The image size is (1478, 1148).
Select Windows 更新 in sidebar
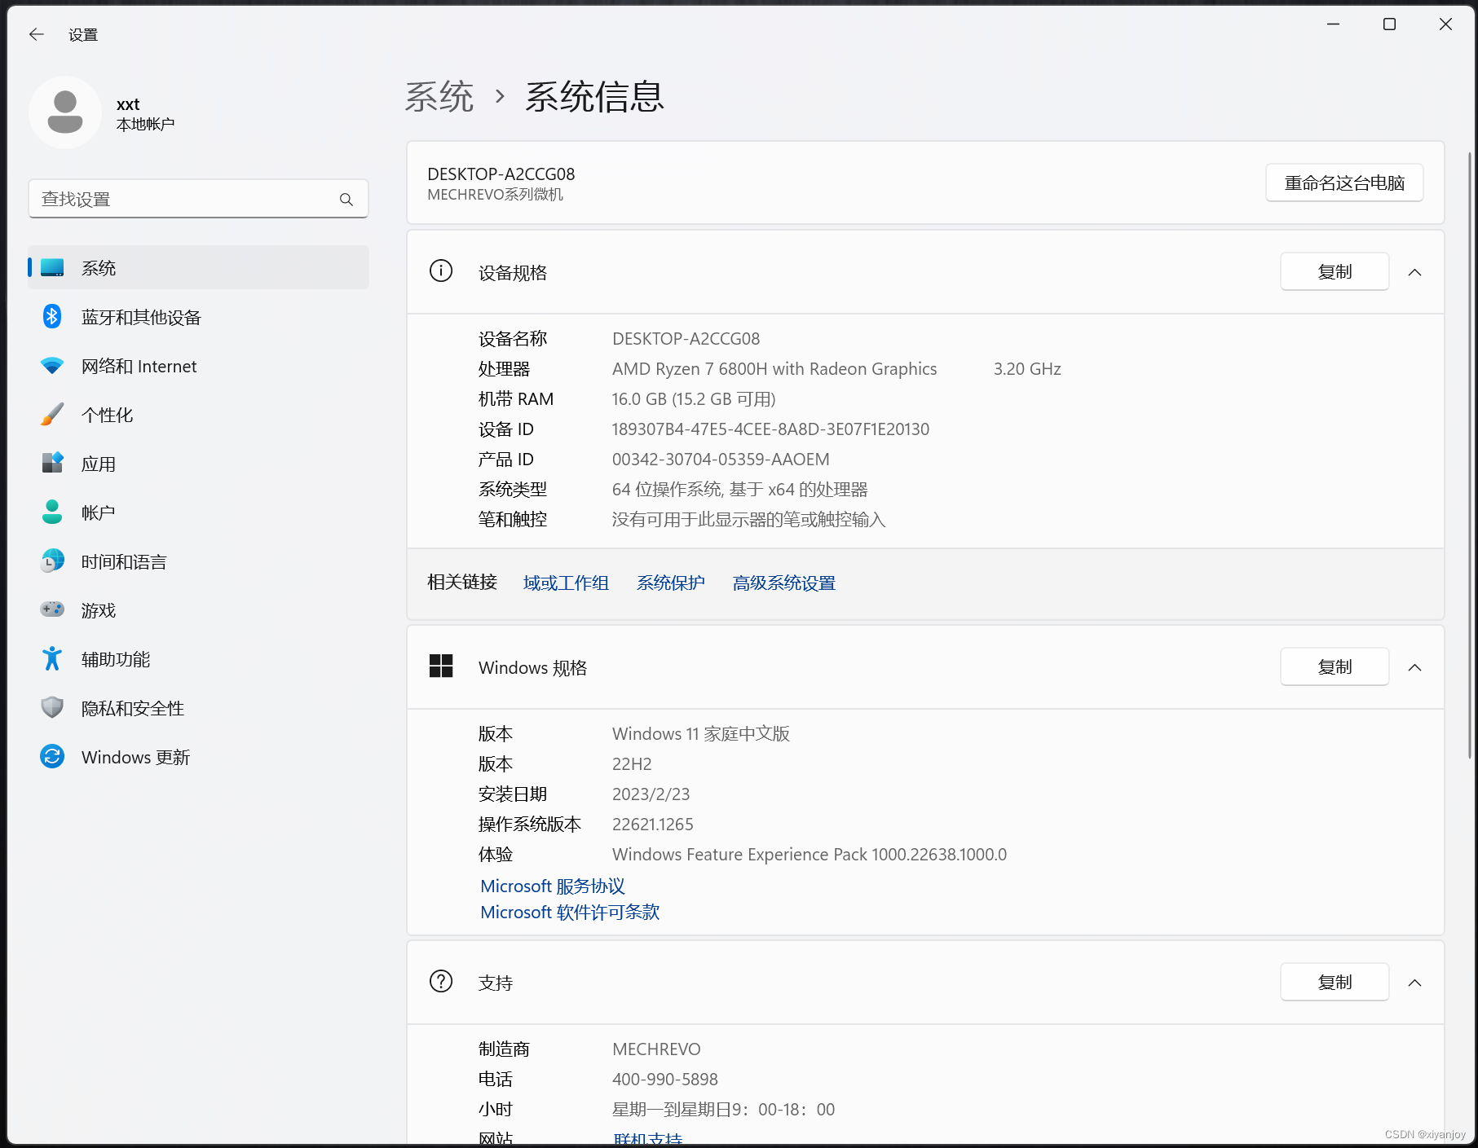tap(198, 757)
